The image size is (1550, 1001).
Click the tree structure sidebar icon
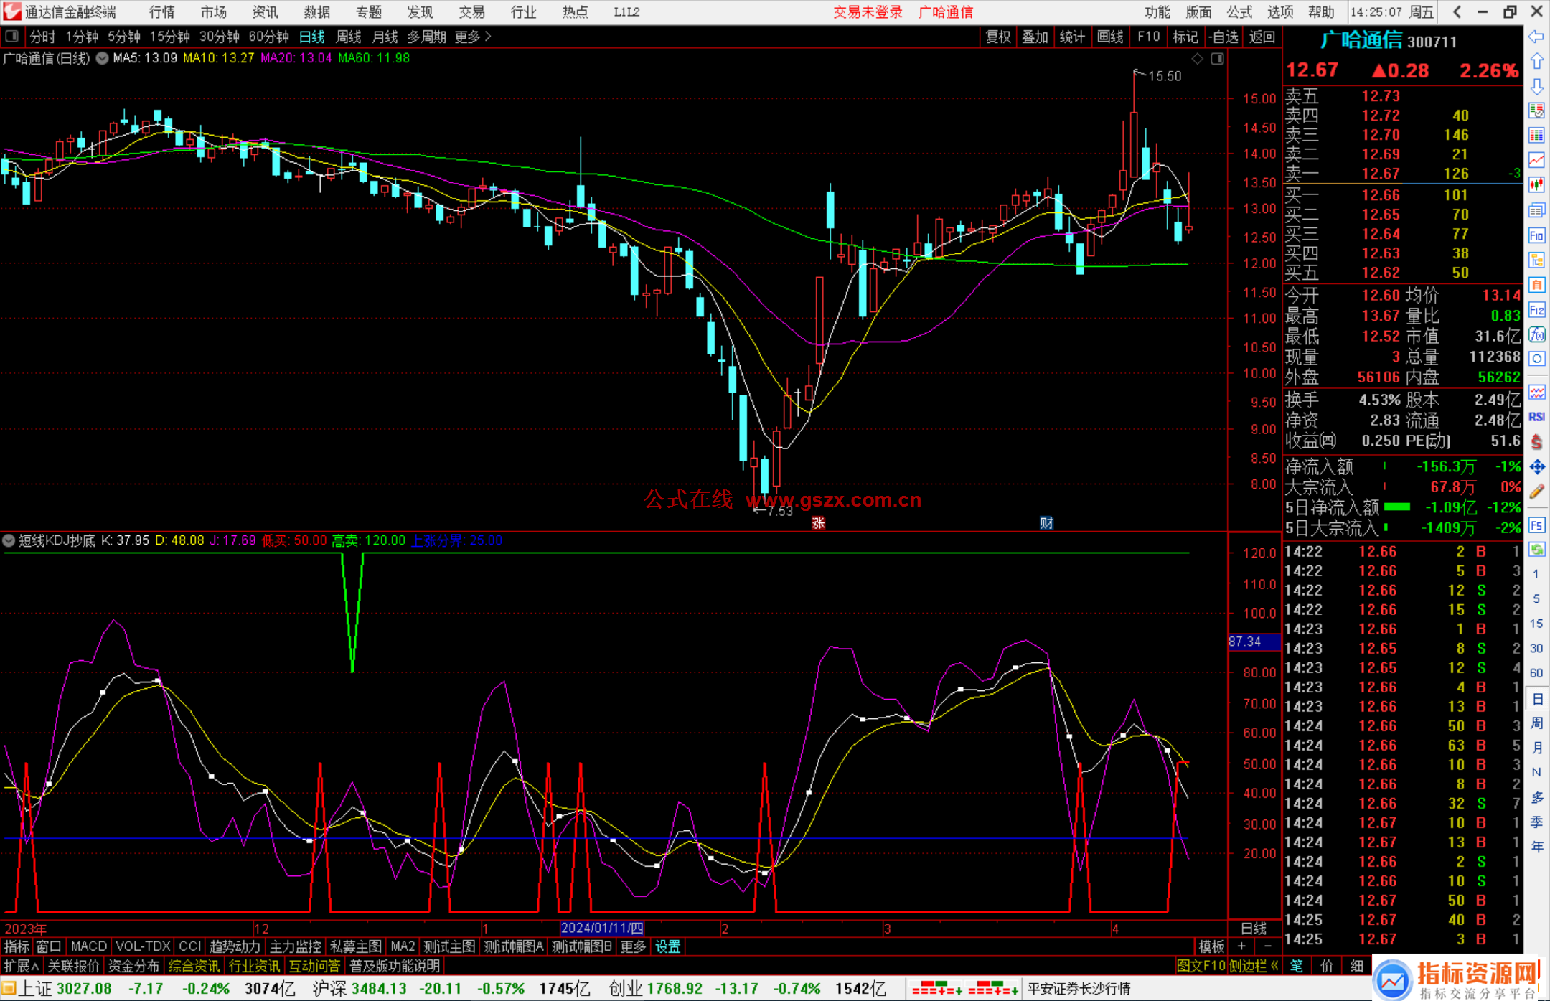(1536, 260)
